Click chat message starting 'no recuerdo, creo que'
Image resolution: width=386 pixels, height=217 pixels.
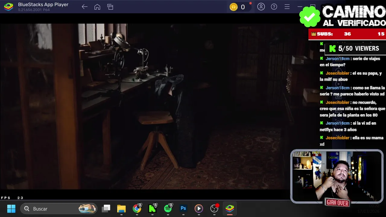click(352, 109)
